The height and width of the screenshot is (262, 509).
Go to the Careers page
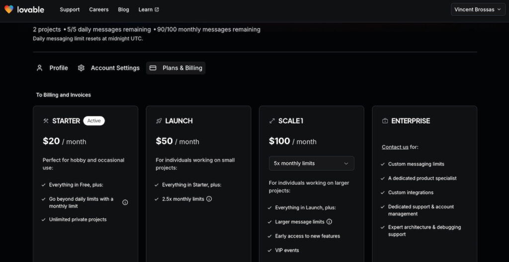click(x=99, y=10)
